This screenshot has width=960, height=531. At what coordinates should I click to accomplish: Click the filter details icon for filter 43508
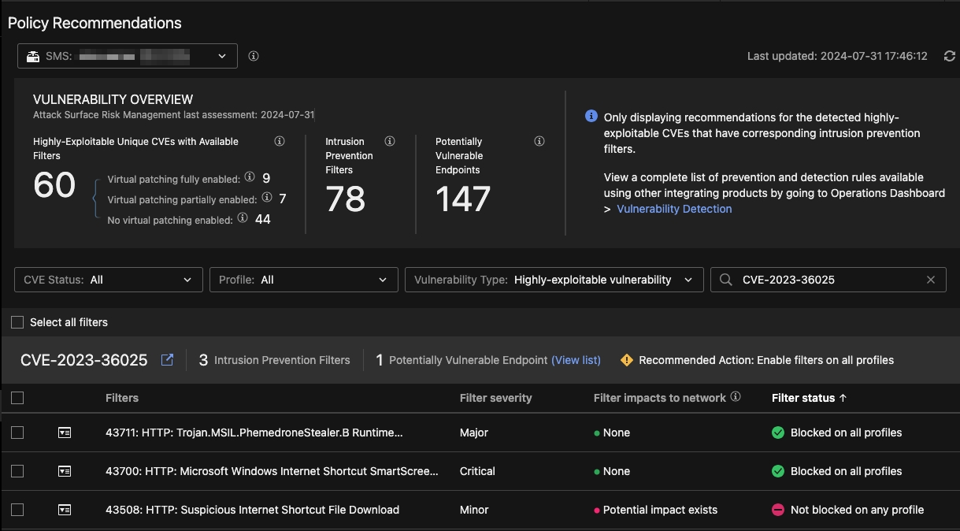65,510
